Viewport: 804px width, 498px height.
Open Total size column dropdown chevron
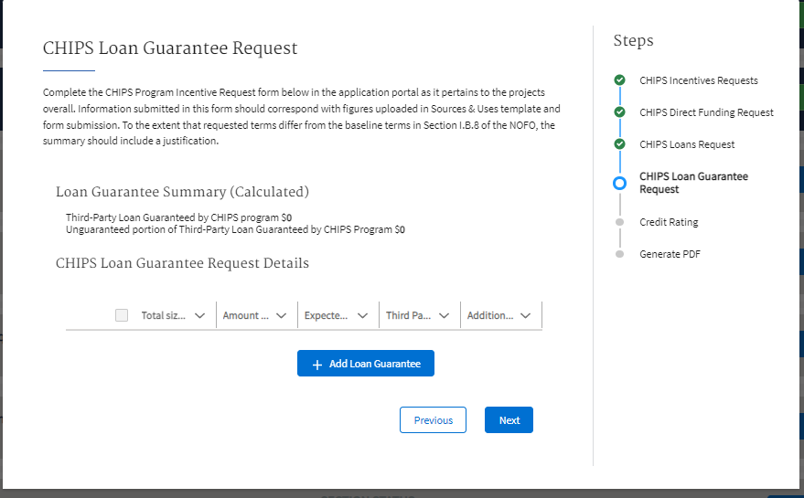(x=199, y=315)
